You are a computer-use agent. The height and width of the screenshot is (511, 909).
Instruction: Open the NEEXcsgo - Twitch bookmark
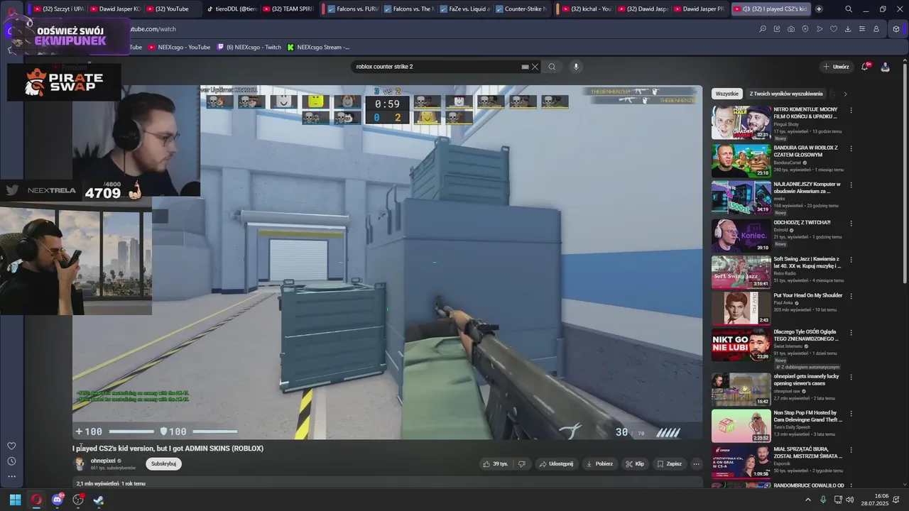point(249,47)
